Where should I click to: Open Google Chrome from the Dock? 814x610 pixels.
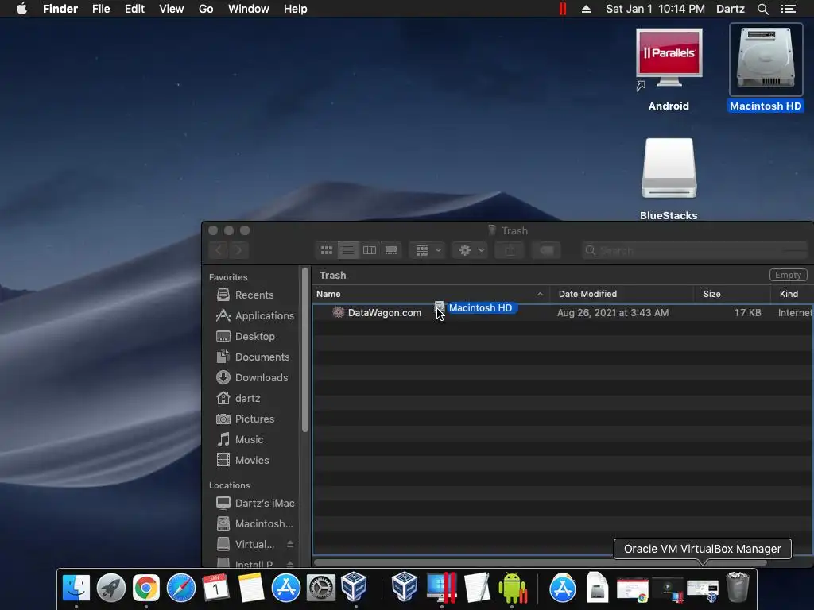click(146, 589)
